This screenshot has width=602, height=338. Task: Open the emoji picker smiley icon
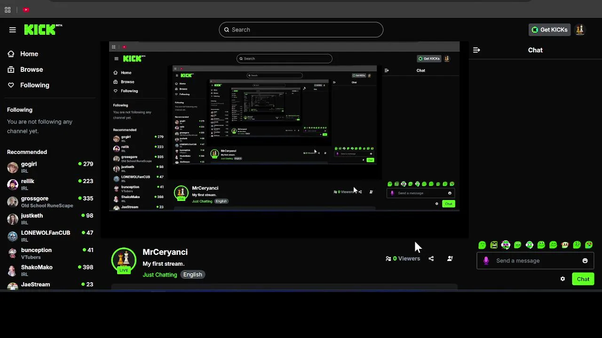[585, 261]
